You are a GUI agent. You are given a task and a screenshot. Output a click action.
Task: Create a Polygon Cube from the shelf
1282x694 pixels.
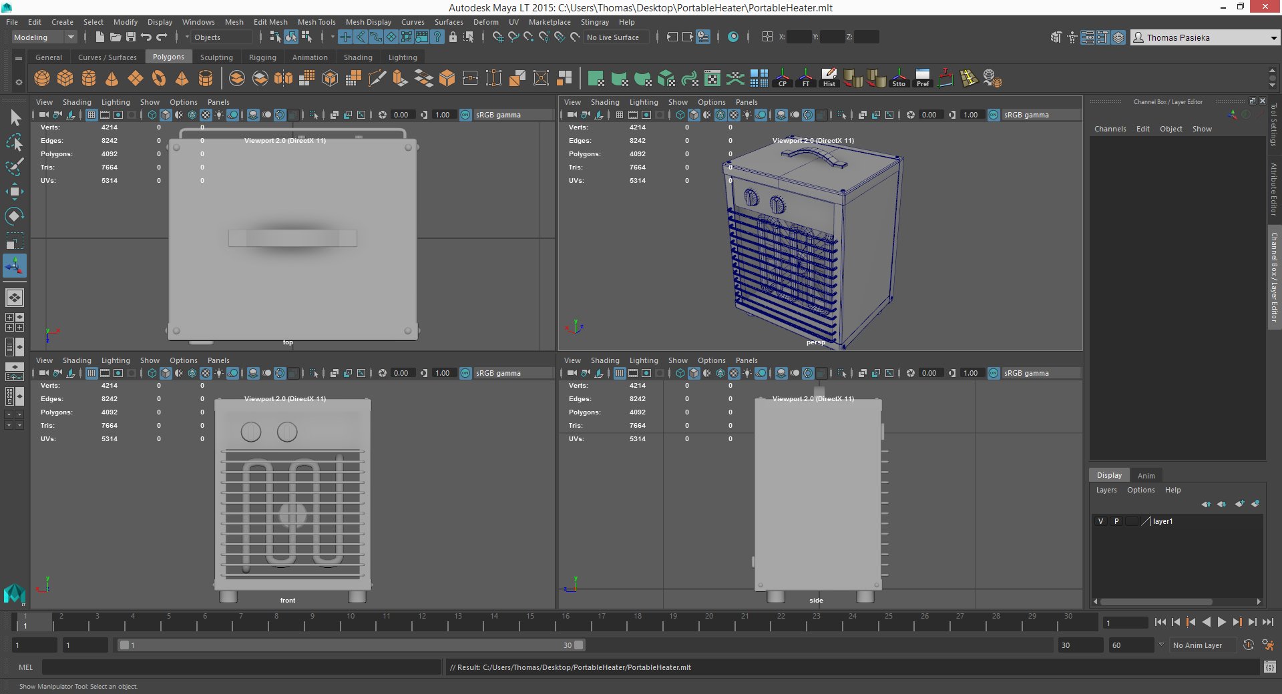pos(65,78)
